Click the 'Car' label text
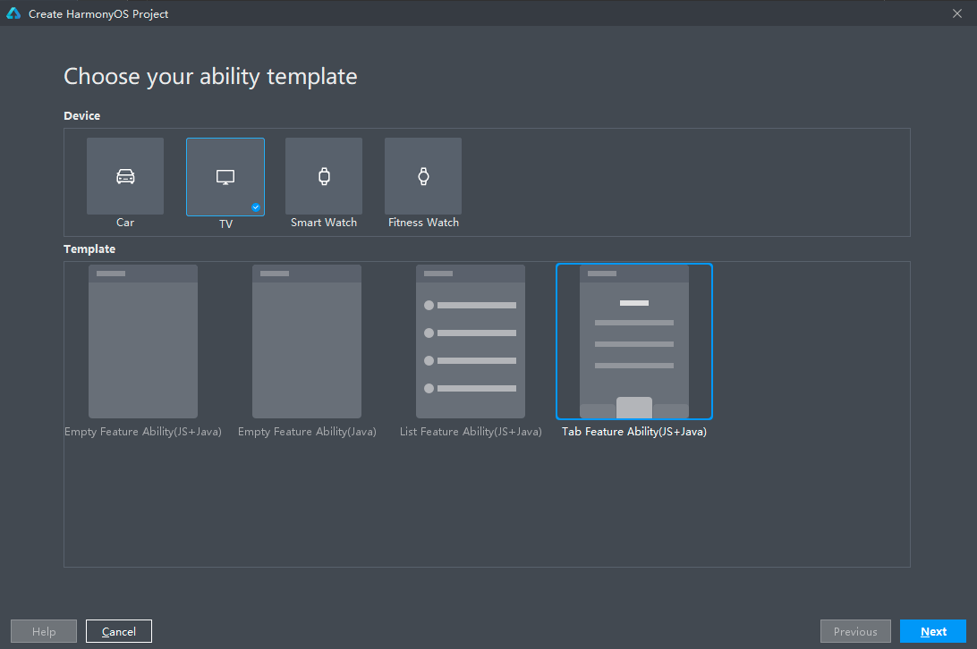 tap(125, 223)
